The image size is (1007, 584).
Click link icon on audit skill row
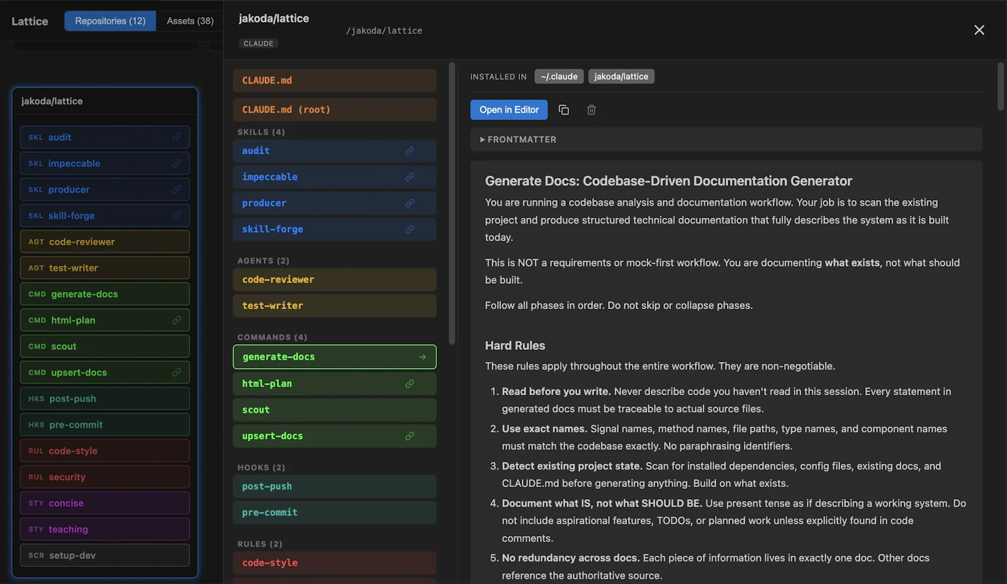click(x=410, y=151)
